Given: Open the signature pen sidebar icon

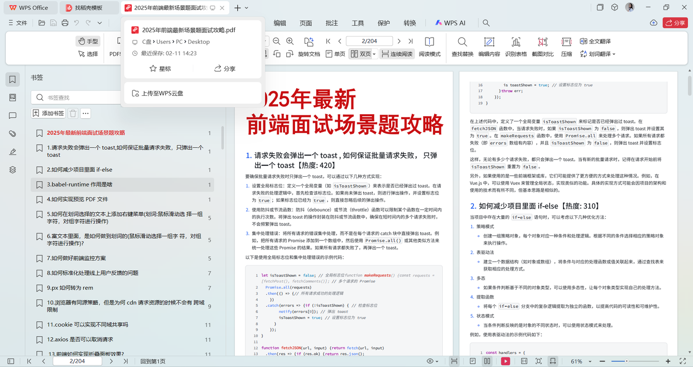Looking at the screenshot, I should click(x=13, y=152).
